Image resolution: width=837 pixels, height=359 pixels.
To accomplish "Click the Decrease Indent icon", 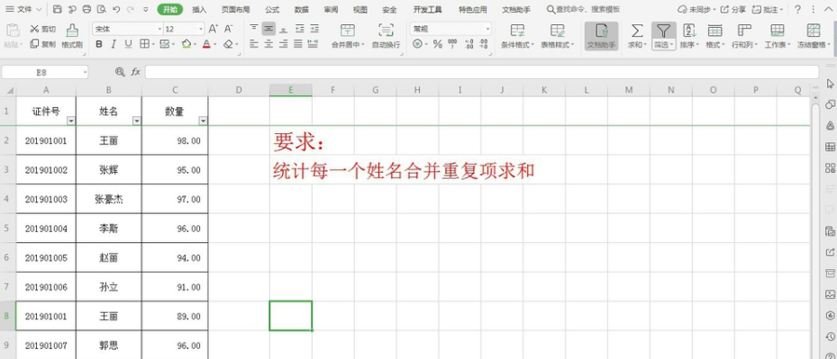I will pyautogui.click(x=299, y=29).
